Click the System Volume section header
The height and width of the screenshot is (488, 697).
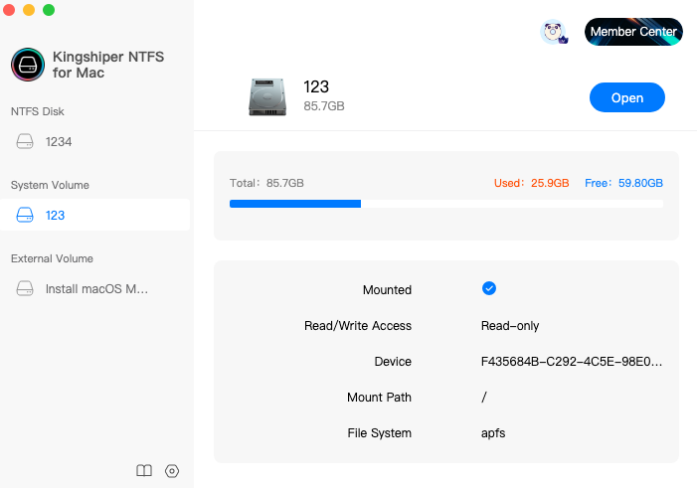[x=50, y=185]
